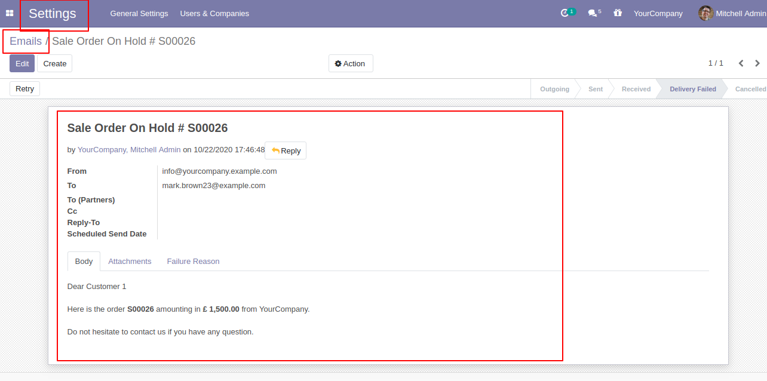Image resolution: width=767 pixels, height=381 pixels.
Task: Click the Retry button
Action: pyautogui.click(x=24, y=88)
